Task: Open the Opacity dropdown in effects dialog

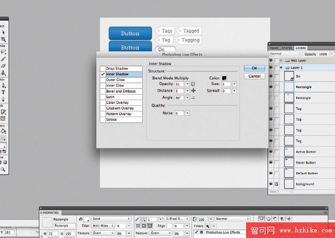Action: tap(187, 84)
